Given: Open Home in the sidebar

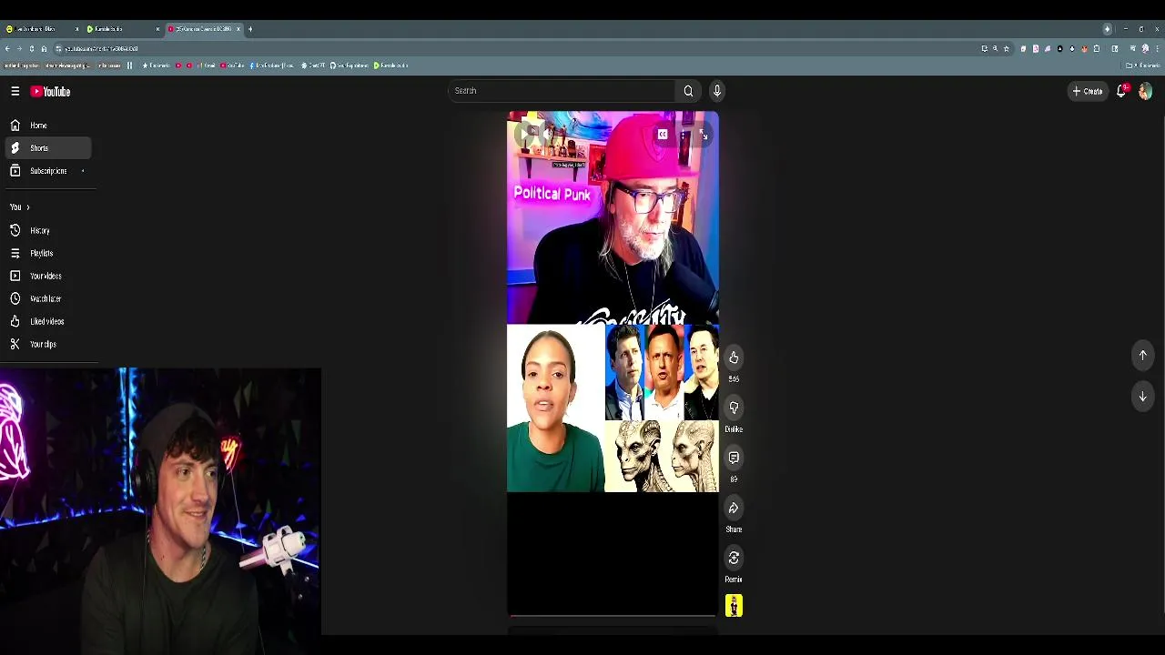Looking at the screenshot, I should pos(47,126).
